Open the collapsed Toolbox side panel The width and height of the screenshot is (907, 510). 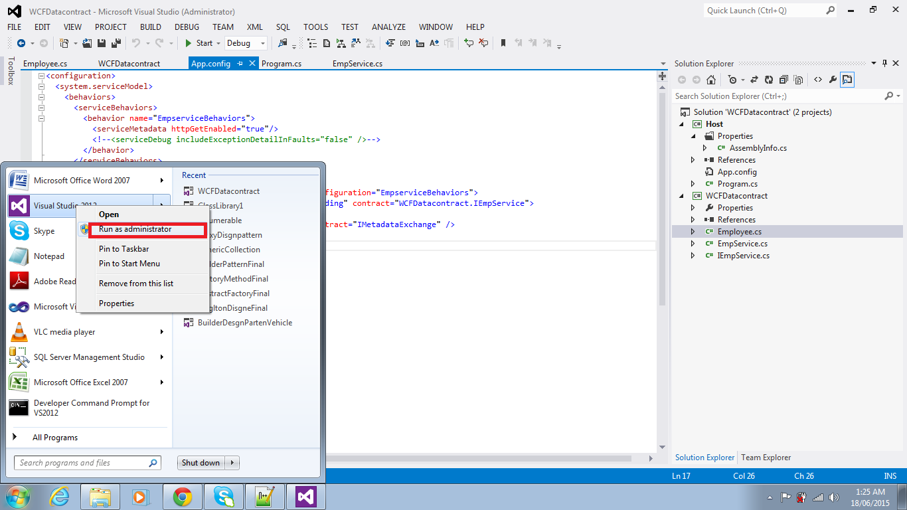pyautogui.click(x=11, y=71)
